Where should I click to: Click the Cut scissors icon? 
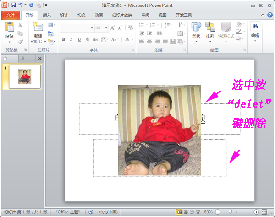[20, 25]
